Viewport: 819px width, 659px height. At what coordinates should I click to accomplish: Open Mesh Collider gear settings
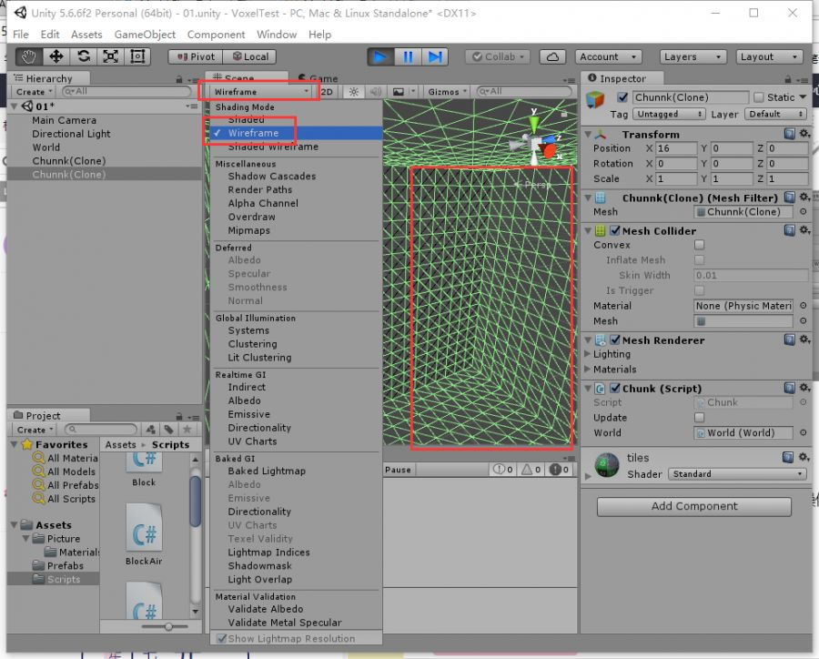tap(805, 230)
